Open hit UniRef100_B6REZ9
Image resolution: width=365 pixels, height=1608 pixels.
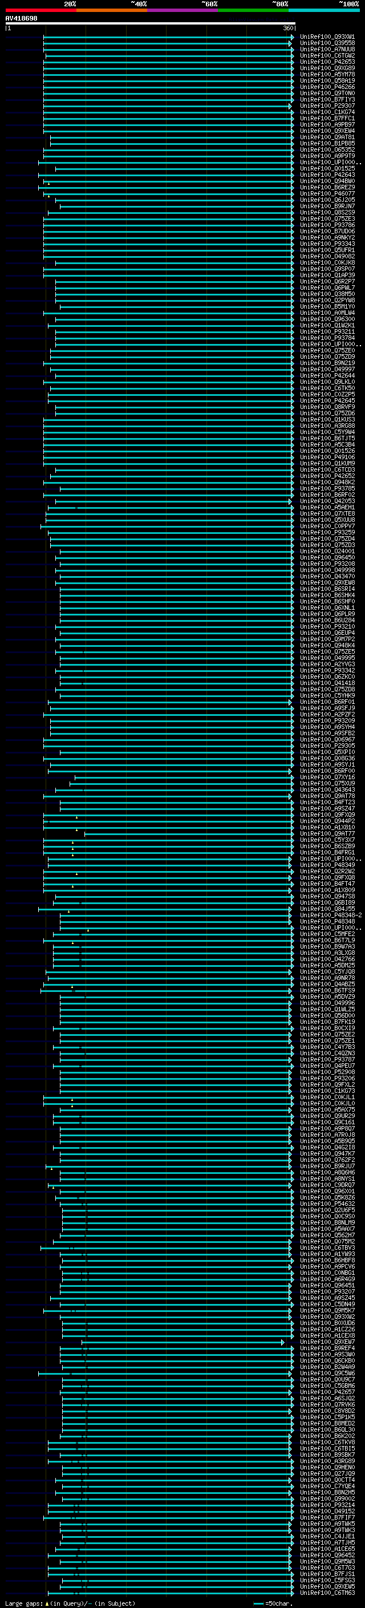click(327, 187)
